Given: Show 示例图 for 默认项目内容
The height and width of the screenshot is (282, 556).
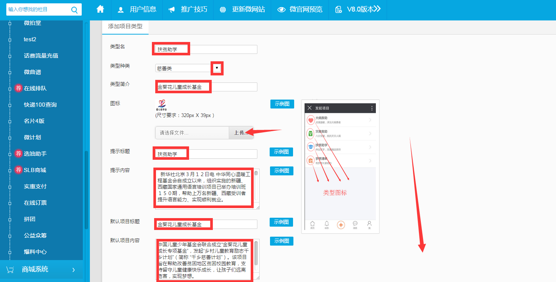Looking at the screenshot, I should pyautogui.click(x=282, y=241).
